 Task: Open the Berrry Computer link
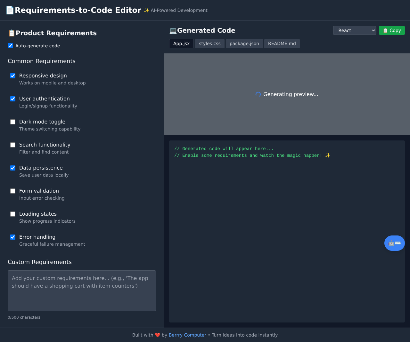[187, 335]
